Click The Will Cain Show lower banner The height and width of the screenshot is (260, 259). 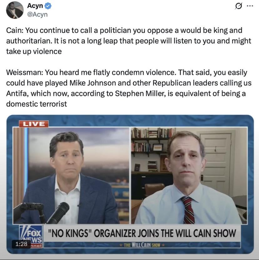click(x=142, y=245)
